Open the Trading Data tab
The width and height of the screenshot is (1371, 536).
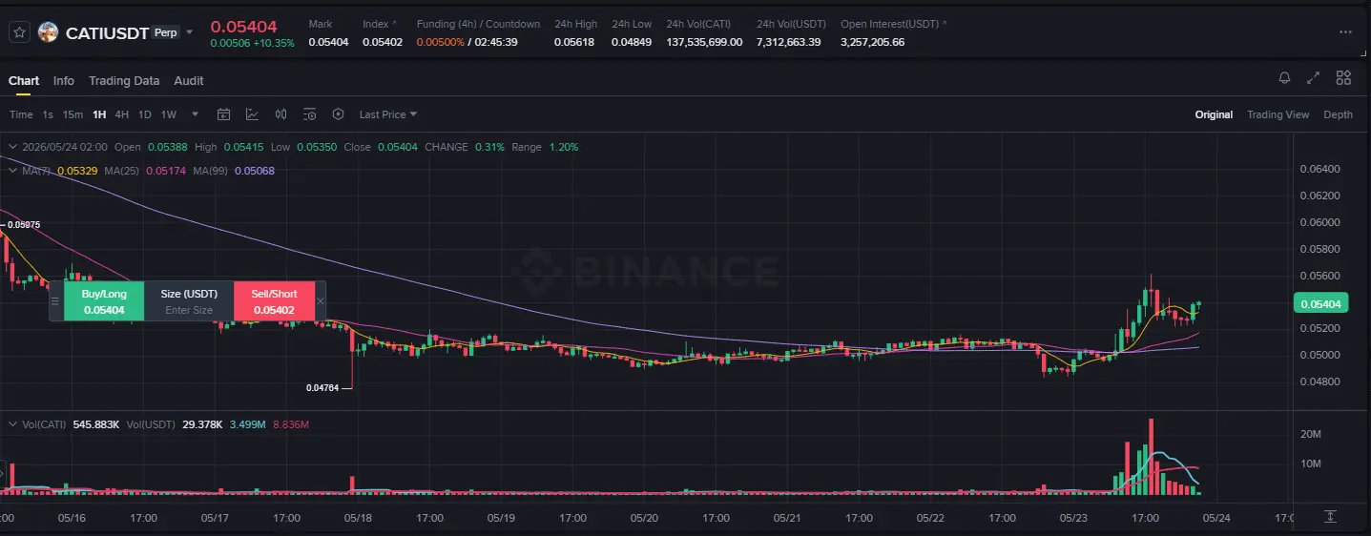pos(124,81)
